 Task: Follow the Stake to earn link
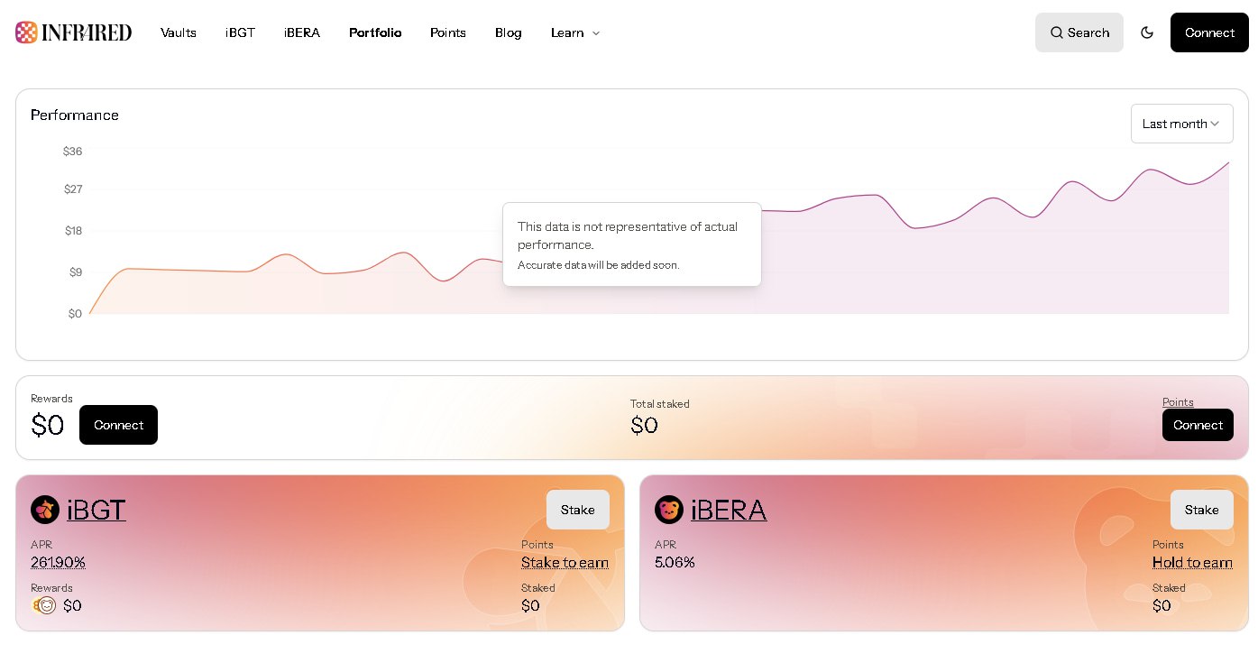565,563
